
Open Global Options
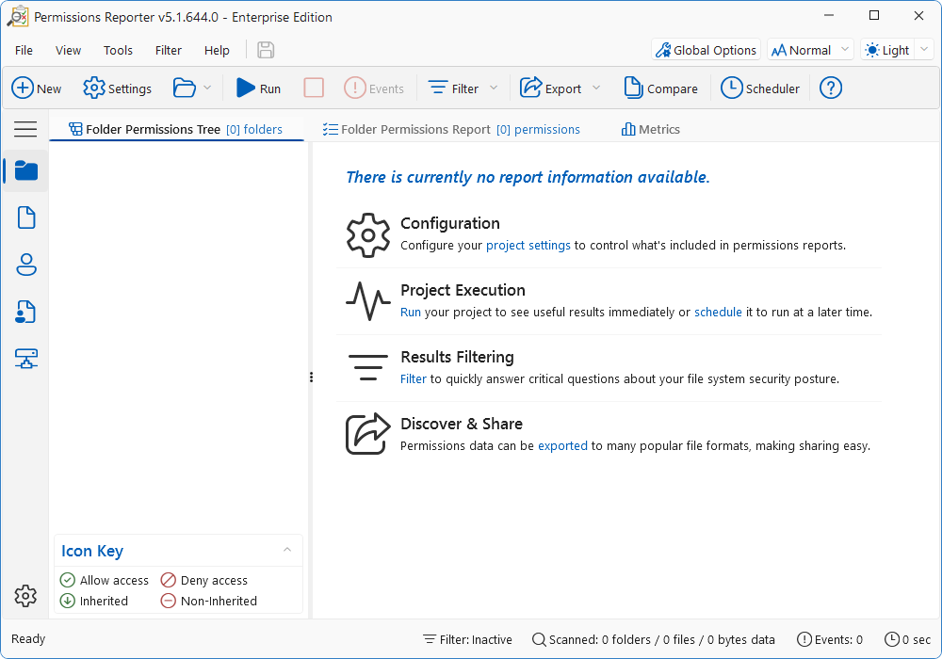(706, 49)
